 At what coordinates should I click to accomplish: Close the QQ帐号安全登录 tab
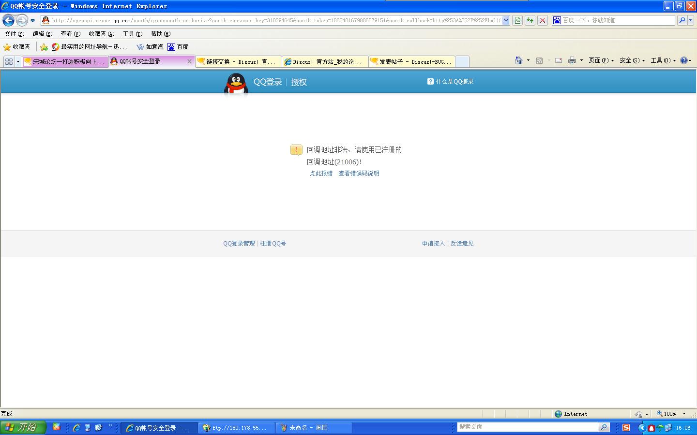(x=189, y=61)
